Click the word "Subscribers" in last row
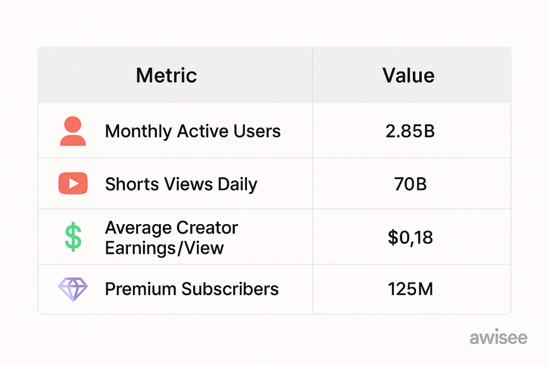 tap(230, 289)
